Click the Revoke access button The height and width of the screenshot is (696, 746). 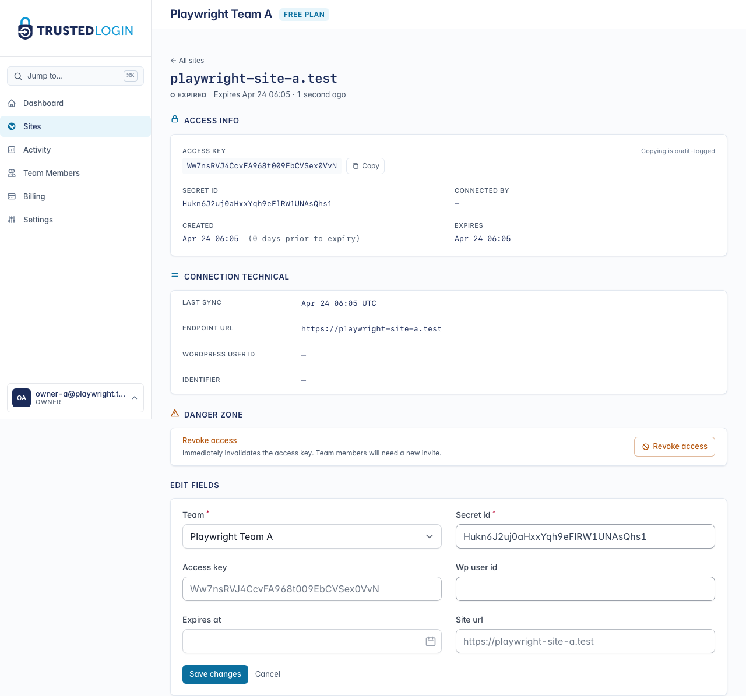tap(674, 447)
